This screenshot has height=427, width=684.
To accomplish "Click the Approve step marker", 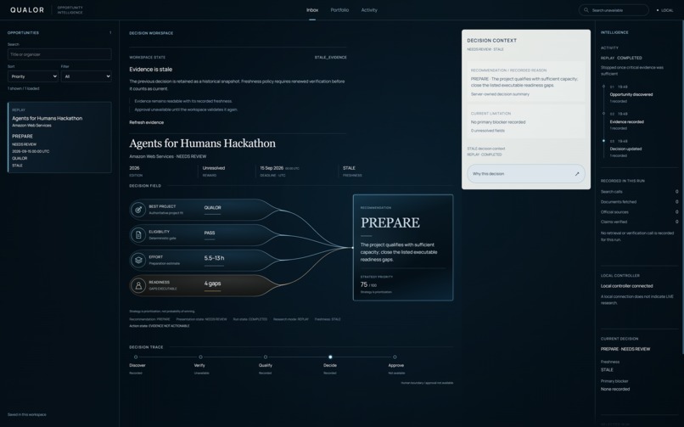I will 395,357.
